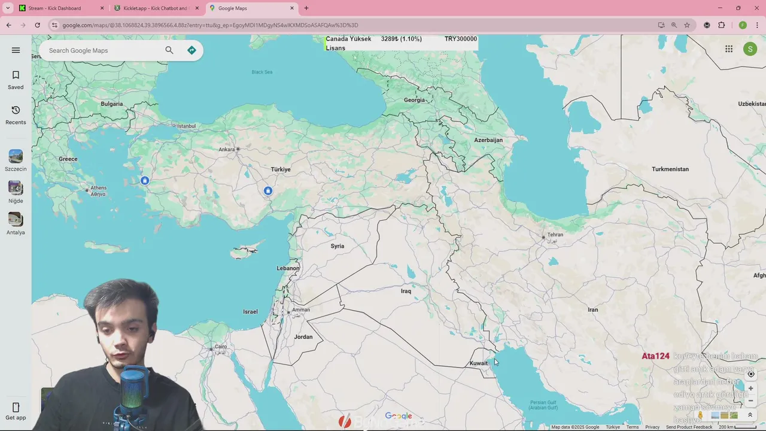Open the Privacy link
This screenshot has height=431, width=766.
tap(652, 427)
